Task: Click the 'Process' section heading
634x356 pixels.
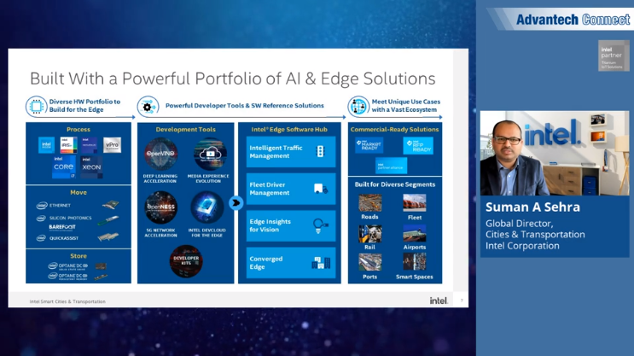Action: [79, 130]
